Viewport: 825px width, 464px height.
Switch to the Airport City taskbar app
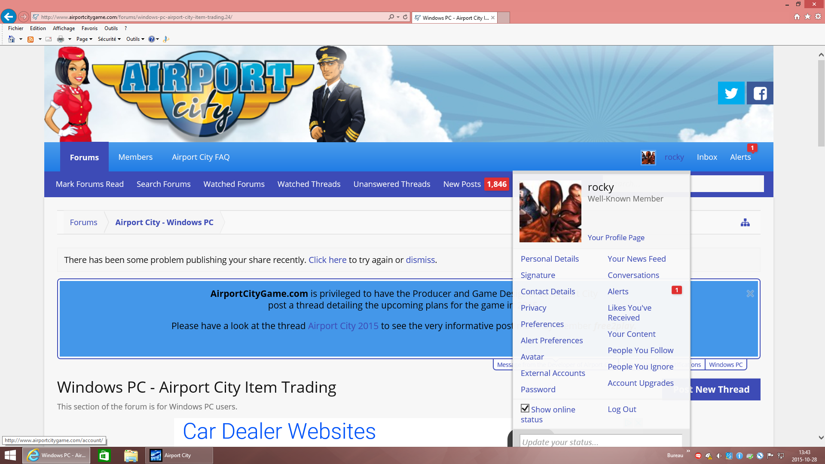coord(179,455)
